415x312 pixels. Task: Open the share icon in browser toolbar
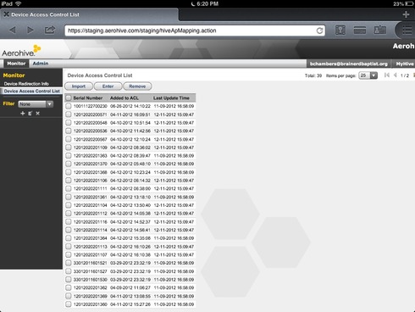click(50, 30)
